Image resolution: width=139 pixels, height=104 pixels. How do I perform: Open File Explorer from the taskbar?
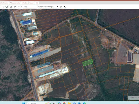[69, 103]
